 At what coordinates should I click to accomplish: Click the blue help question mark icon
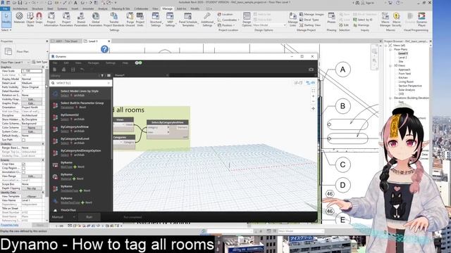105,49
